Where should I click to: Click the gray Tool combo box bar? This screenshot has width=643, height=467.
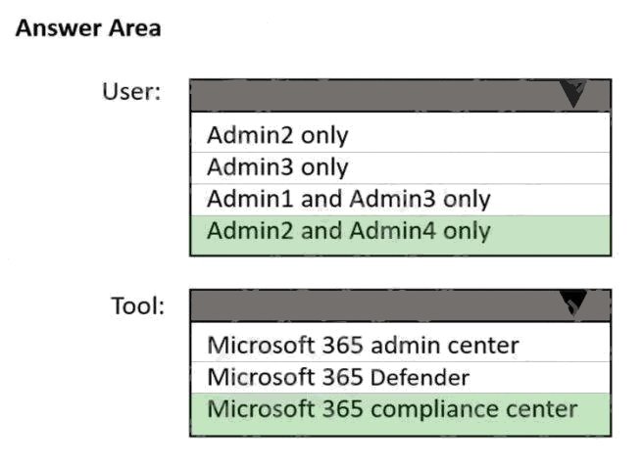coord(372,304)
